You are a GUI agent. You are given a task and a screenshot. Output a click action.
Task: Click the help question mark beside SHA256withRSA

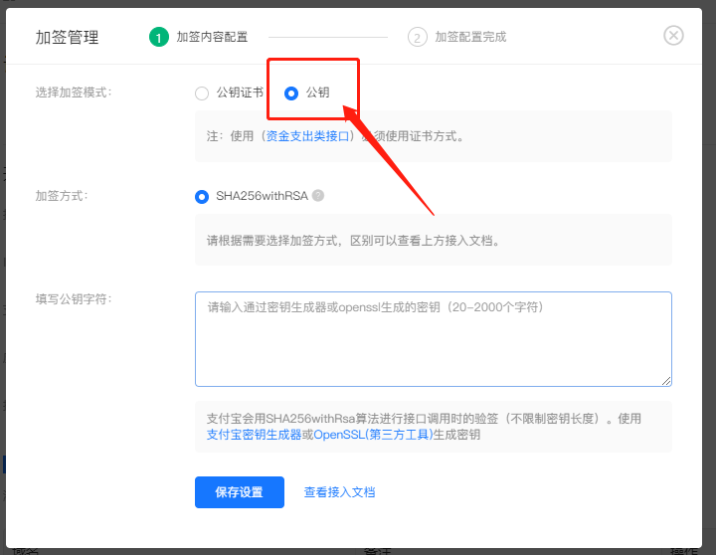tap(318, 196)
